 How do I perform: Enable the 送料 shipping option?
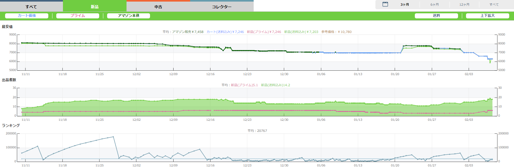coord(436,16)
